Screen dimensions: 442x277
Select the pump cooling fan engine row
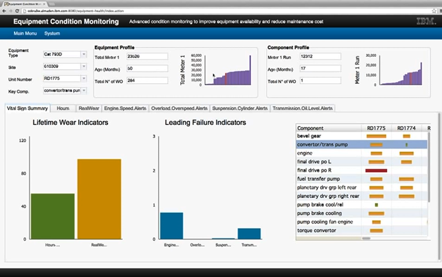tap(362, 222)
